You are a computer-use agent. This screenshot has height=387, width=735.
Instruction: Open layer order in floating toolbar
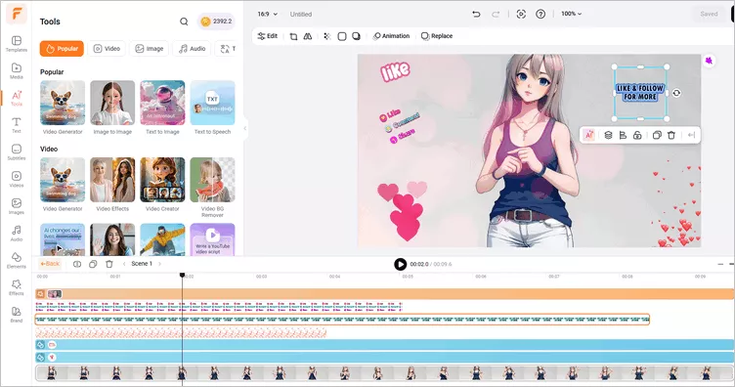coord(608,135)
